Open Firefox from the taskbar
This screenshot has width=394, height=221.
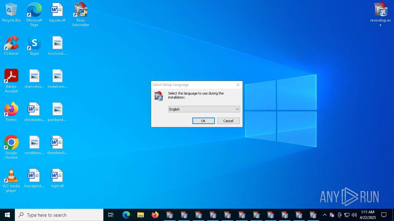click(x=155, y=215)
